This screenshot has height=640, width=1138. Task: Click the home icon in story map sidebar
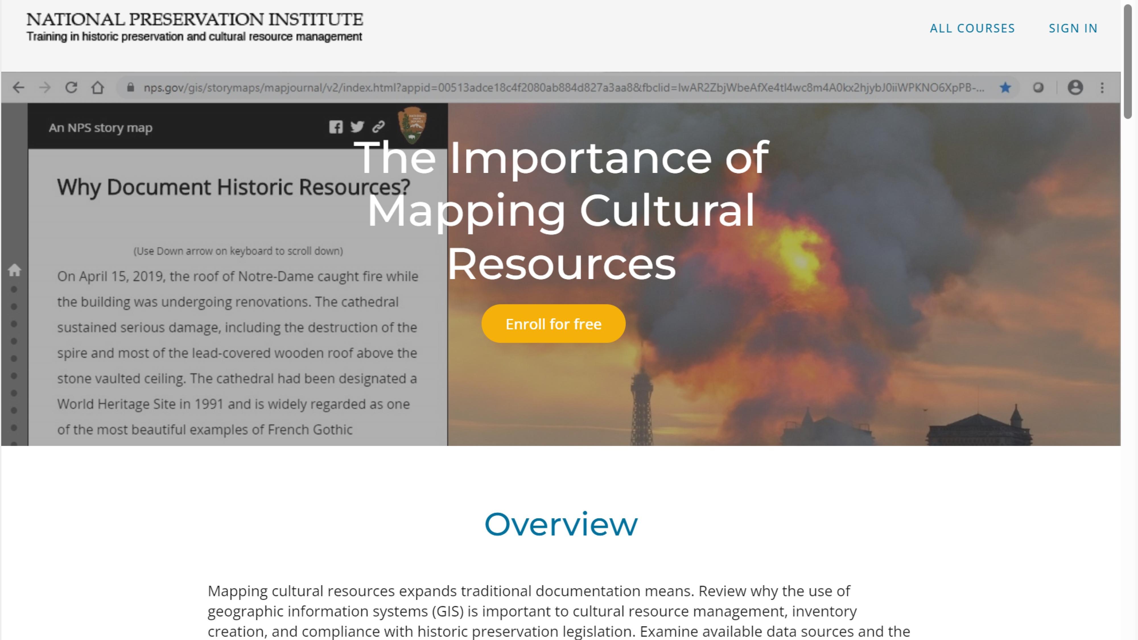point(14,270)
